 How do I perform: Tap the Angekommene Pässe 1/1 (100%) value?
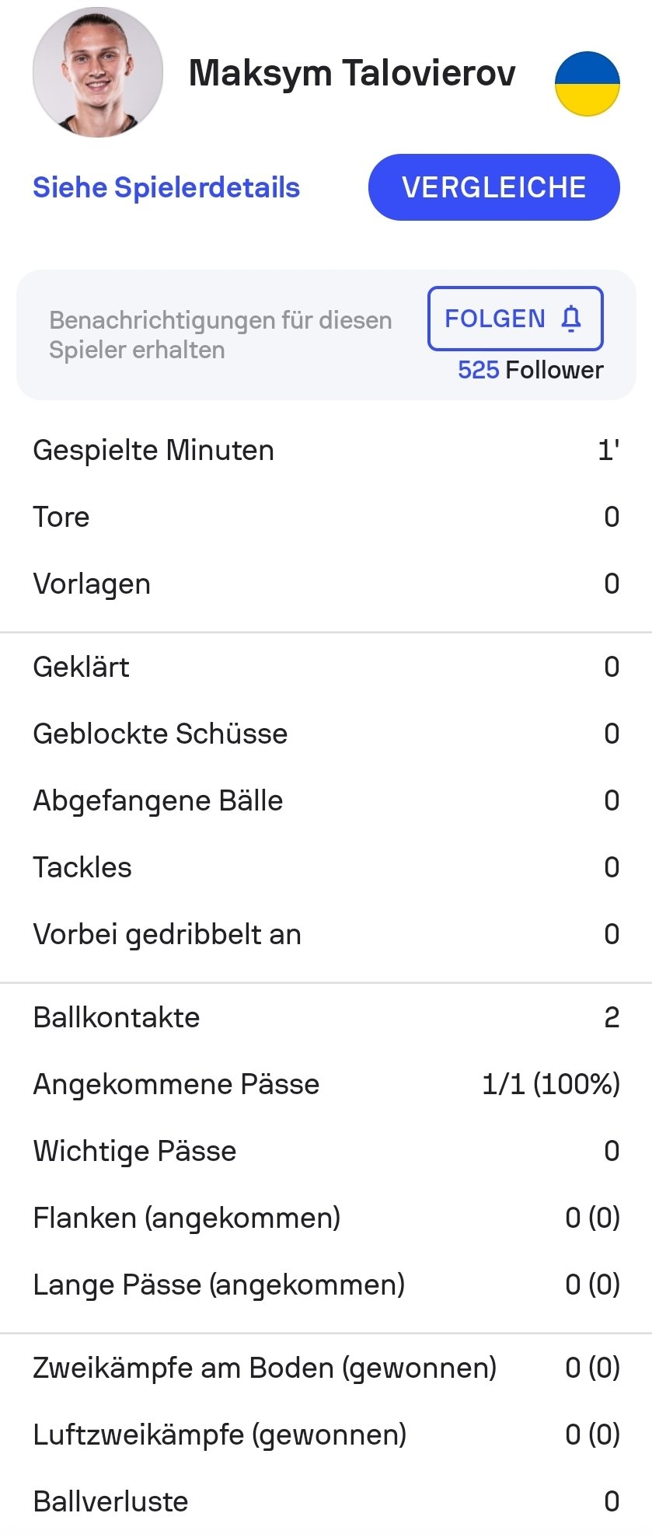click(551, 1085)
